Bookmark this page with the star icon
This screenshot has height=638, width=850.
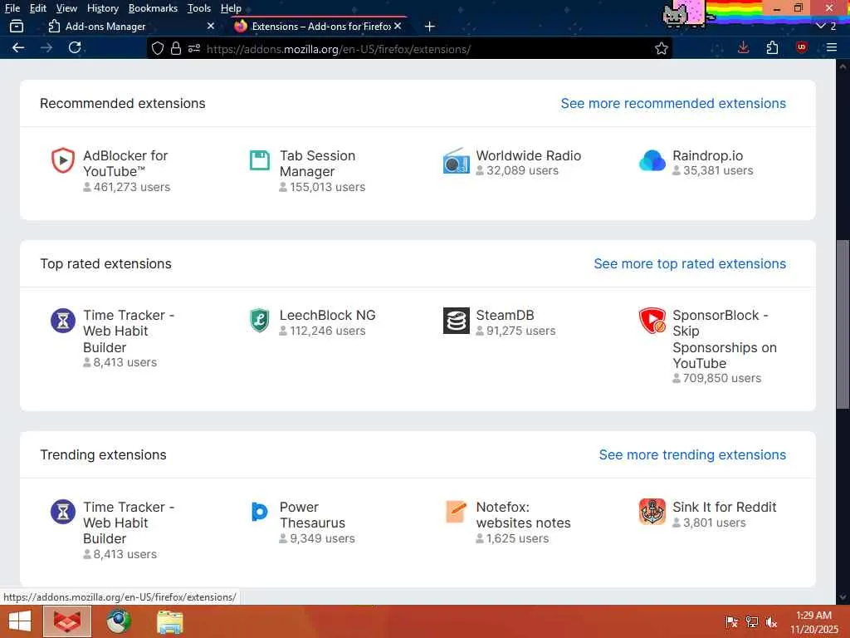pos(662,48)
